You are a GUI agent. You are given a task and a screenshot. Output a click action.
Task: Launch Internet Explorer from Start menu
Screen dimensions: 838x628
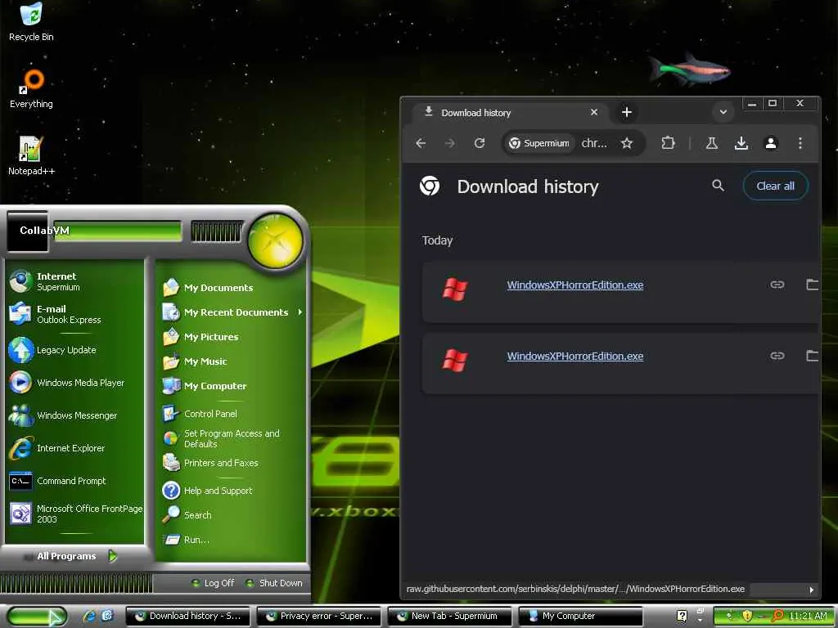tap(75, 448)
